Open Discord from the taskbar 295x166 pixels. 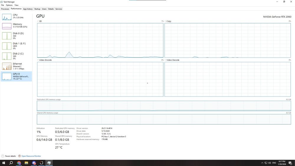click(x=34, y=163)
